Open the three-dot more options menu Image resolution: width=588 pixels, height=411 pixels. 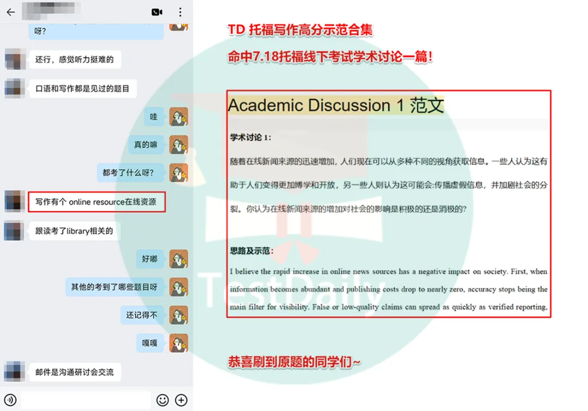pyautogui.click(x=180, y=12)
